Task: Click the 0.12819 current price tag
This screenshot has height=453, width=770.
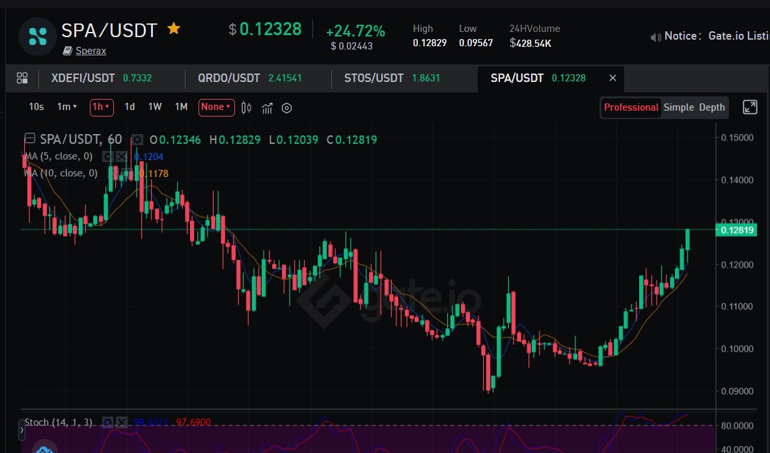Action: click(737, 230)
